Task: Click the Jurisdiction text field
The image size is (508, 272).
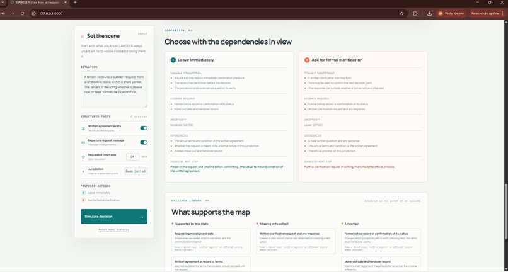Action: tap(136, 171)
